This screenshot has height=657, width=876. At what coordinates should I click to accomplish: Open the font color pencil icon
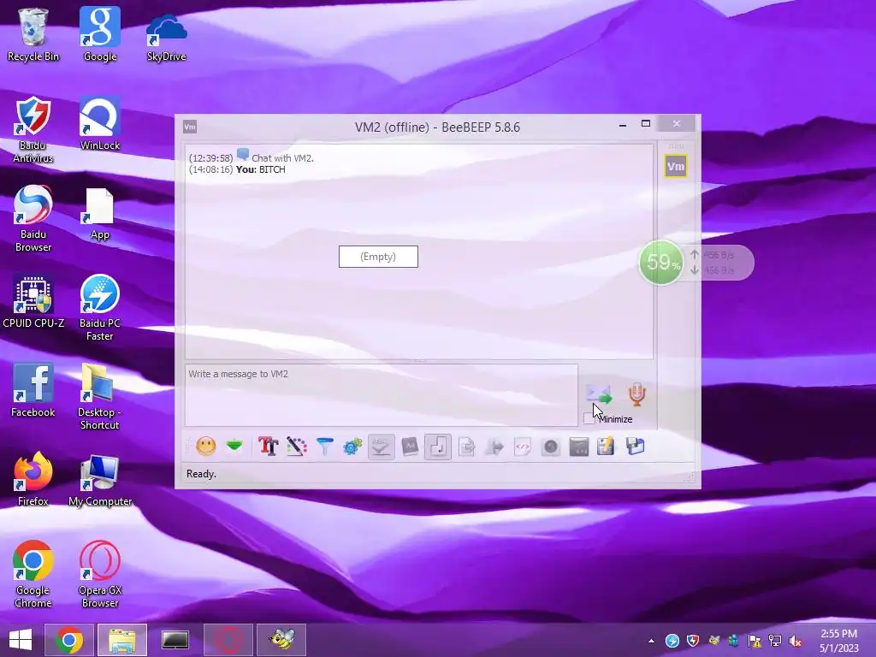point(297,447)
